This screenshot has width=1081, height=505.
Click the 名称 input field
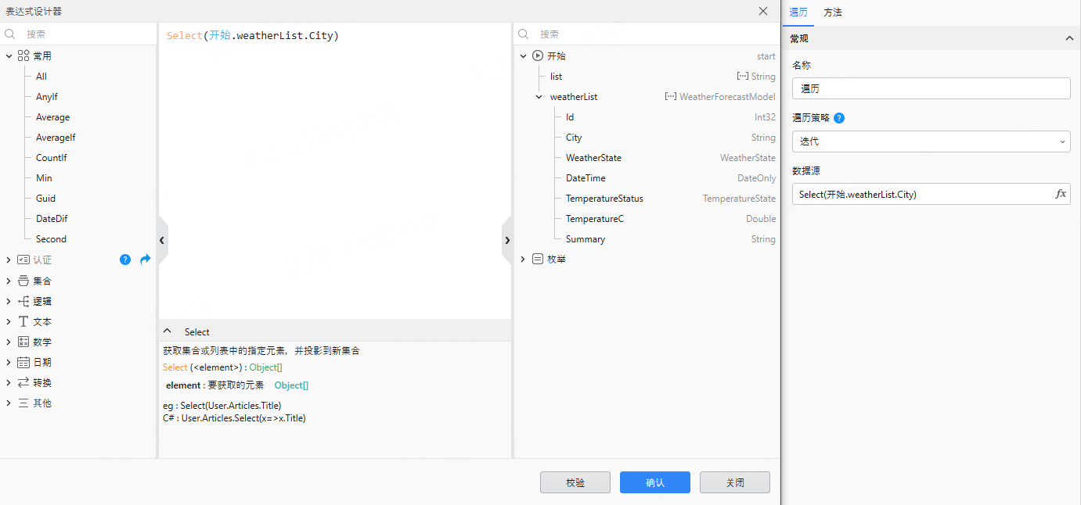931,89
